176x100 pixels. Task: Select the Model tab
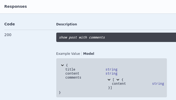pos(89,54)
